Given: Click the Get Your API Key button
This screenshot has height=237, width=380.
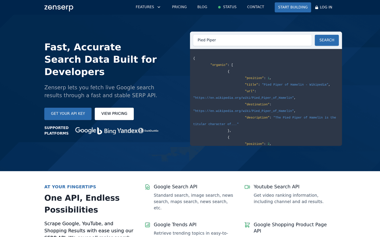Looking at the screenshot, I should 68,114.
